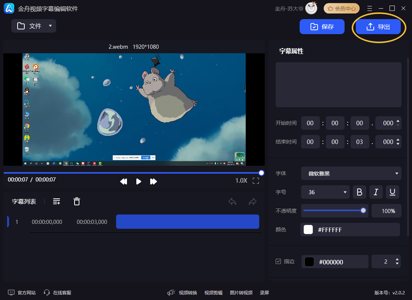Click the megaphone announcement icon
The image size is (412, 300).
pos(171,292)
